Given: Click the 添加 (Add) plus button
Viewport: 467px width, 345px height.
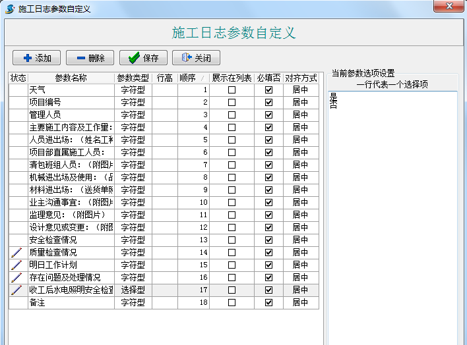Looking at the screenshot, I should tap(37, 58).
